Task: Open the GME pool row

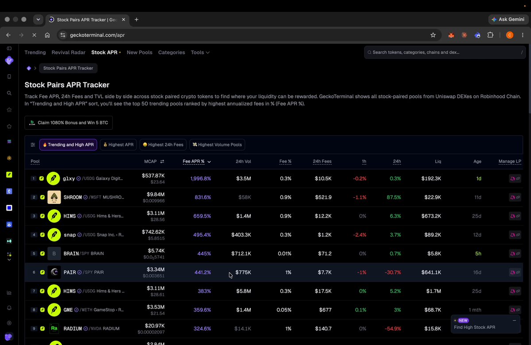Action: click(x=274, y=310)
